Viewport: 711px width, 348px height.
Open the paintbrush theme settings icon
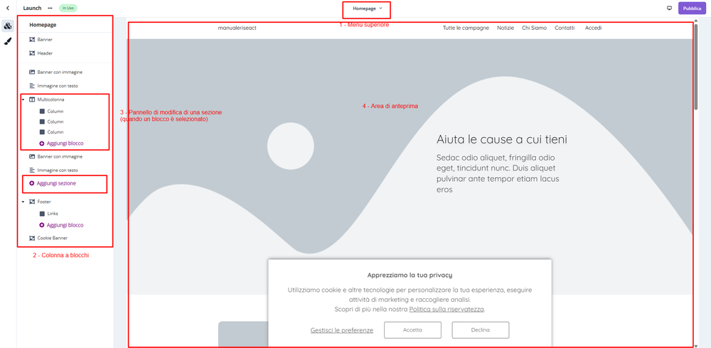(8, 41)
